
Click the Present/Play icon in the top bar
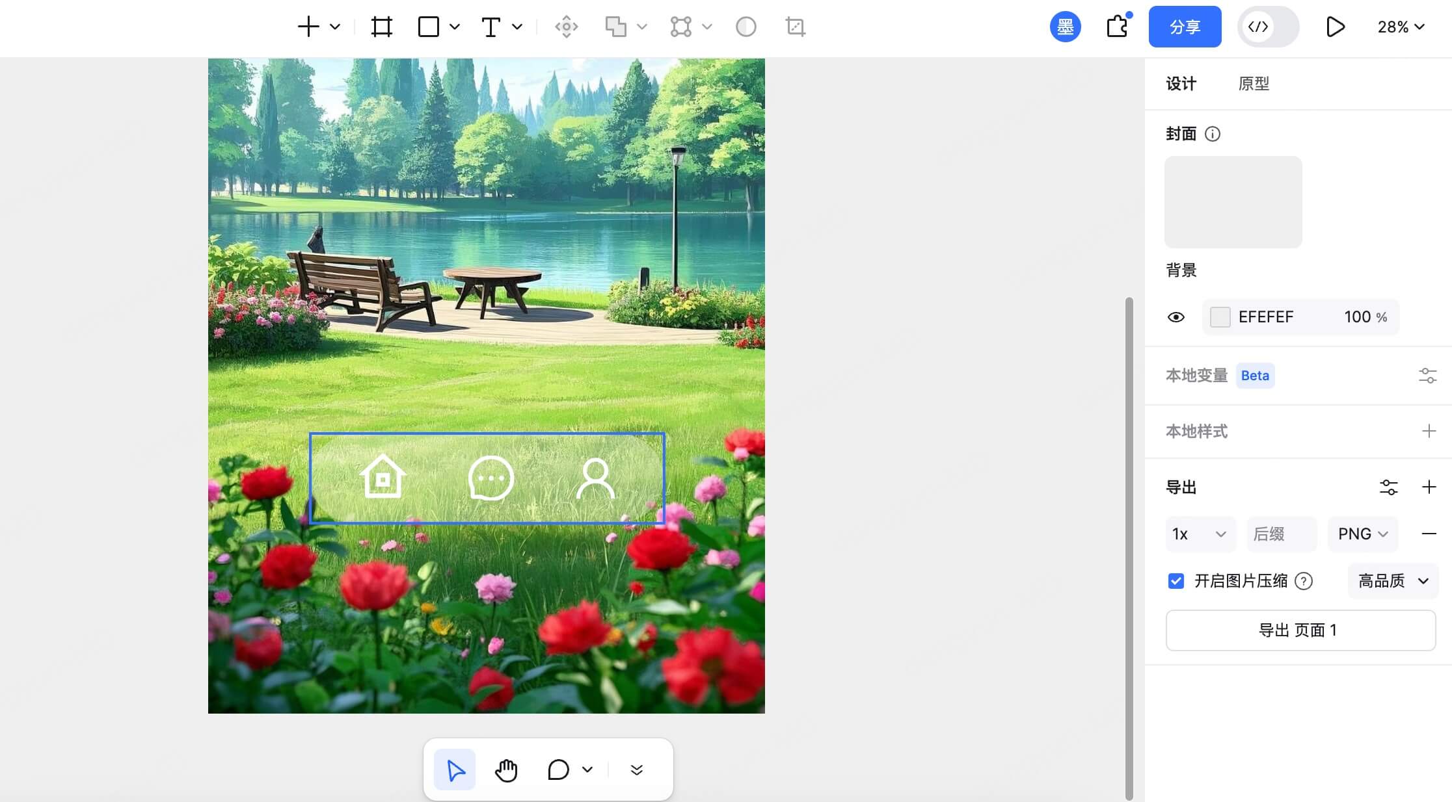1335,27
